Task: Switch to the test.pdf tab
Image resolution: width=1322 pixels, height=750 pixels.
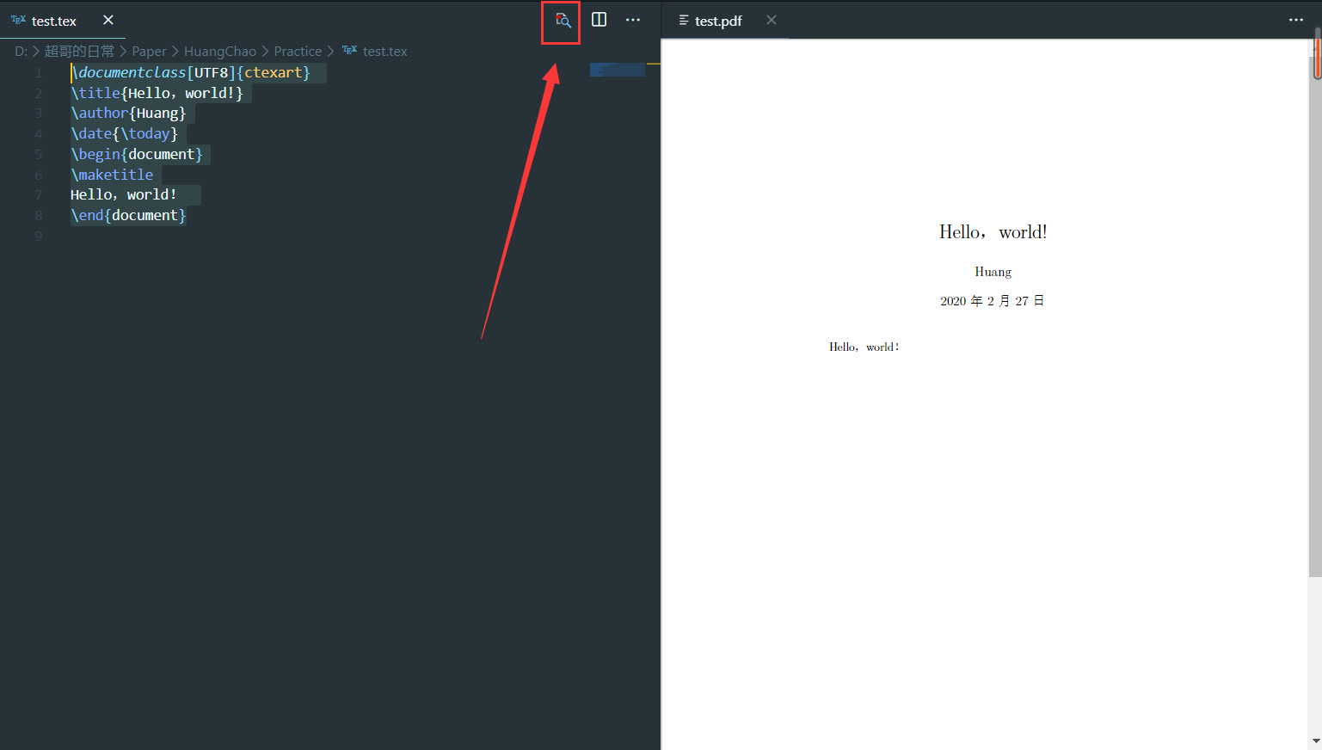Action: (716, 21)
